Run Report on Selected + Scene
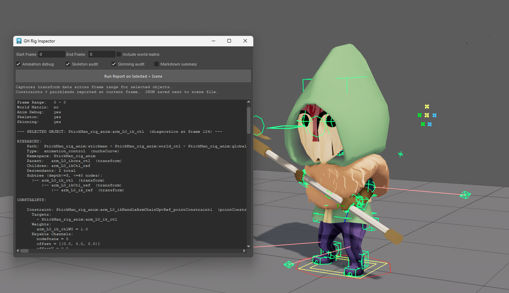Viewport: 509px width, 293px height. click(133, 76)
